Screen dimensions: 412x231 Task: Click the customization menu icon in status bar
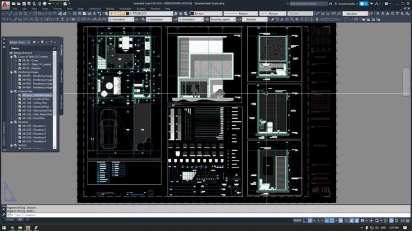point(407,221)
